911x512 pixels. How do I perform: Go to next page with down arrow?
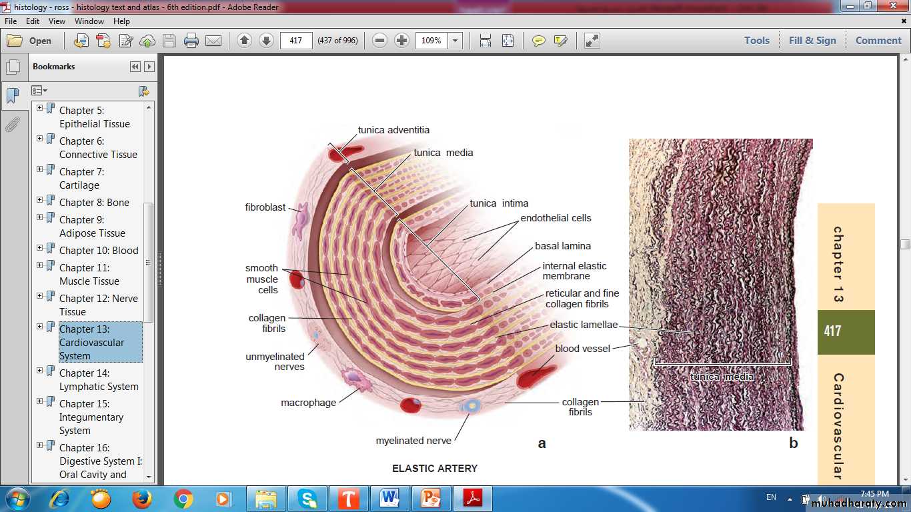266,41
